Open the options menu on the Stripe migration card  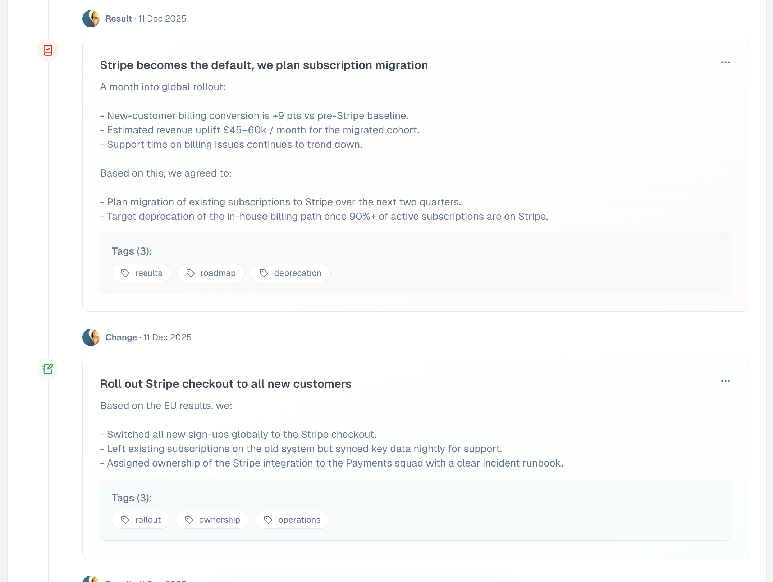pos(726,62)
